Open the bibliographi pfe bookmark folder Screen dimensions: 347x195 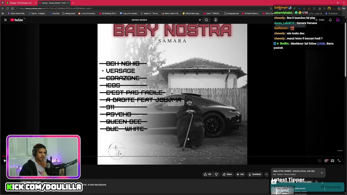click(x=232, y=13)
